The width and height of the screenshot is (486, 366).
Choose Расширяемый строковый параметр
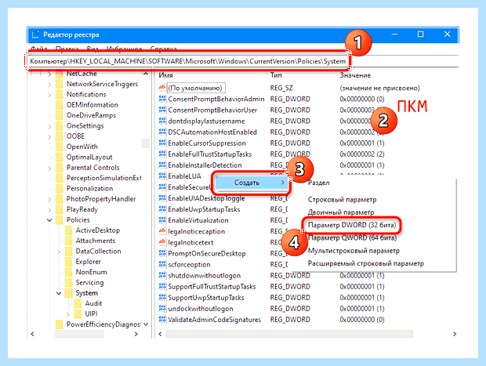coord(366,263)
